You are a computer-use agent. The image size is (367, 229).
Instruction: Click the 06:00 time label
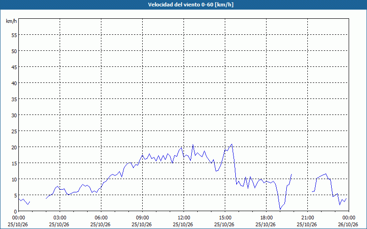coord(101,218)
